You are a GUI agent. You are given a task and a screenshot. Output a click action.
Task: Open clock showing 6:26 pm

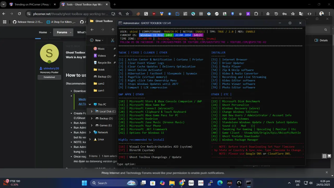pyautogui.click(x=323, y=183)
